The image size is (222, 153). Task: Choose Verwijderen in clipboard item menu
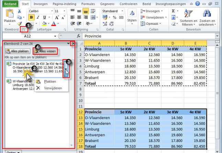tap(53, 88)
